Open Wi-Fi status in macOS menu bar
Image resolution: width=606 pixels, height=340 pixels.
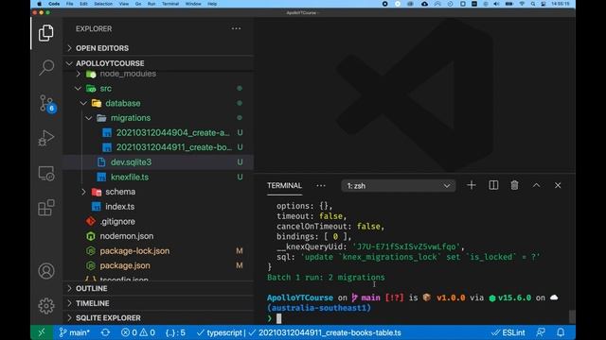pyautogui.click(x=522, y=4)
